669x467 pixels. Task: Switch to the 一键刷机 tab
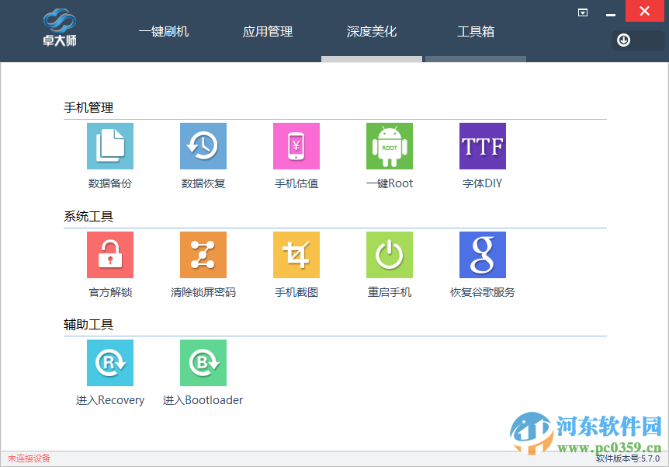pyautogui.click(x=164, y=32)
